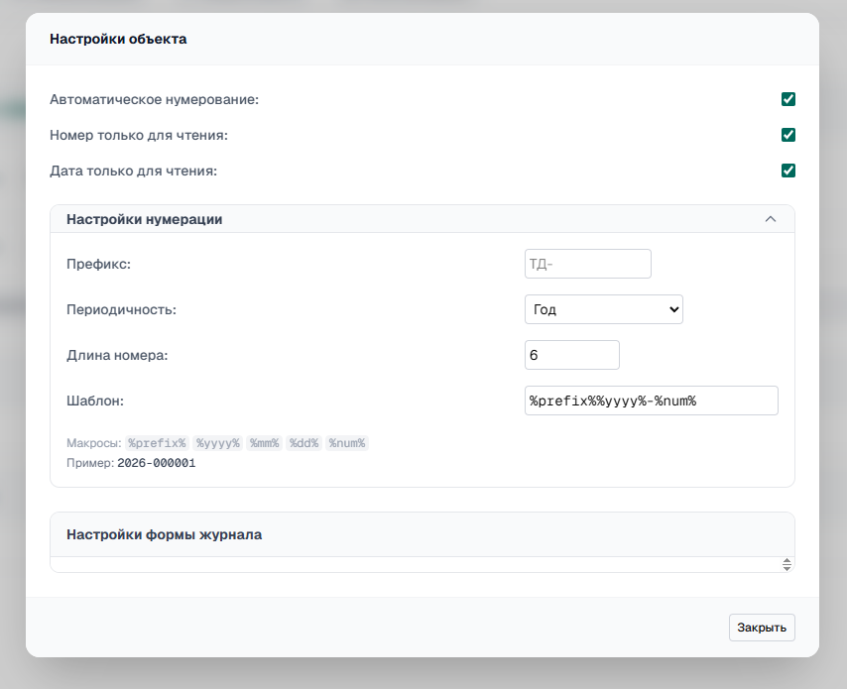This screenshot has width=847, height=689.
Task: Click the Периодичность label text
Action: [x=122, y=310]
